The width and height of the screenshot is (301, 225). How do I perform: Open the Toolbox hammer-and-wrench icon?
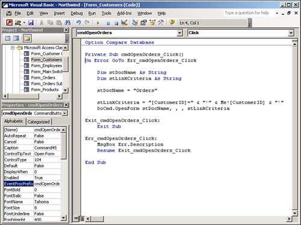click(161, 22)
